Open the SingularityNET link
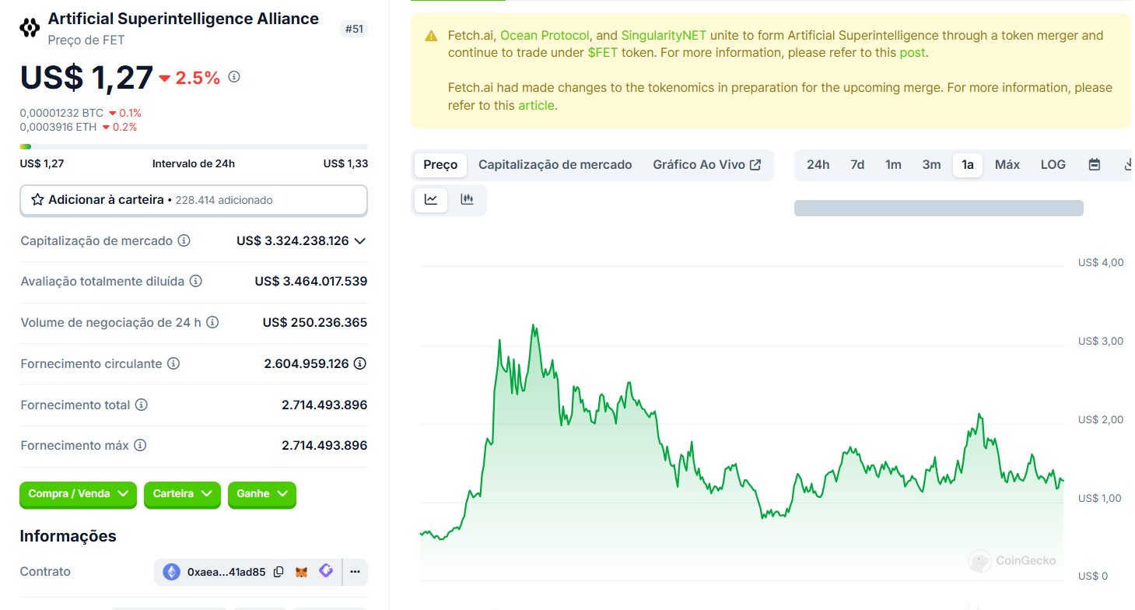1135x610 pixels. click(x=664, y=36)
